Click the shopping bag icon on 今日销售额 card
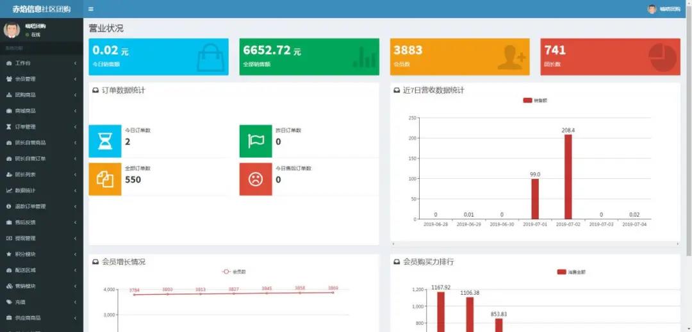The height and width of the screenshot is (332, 692). pos(210,57)
